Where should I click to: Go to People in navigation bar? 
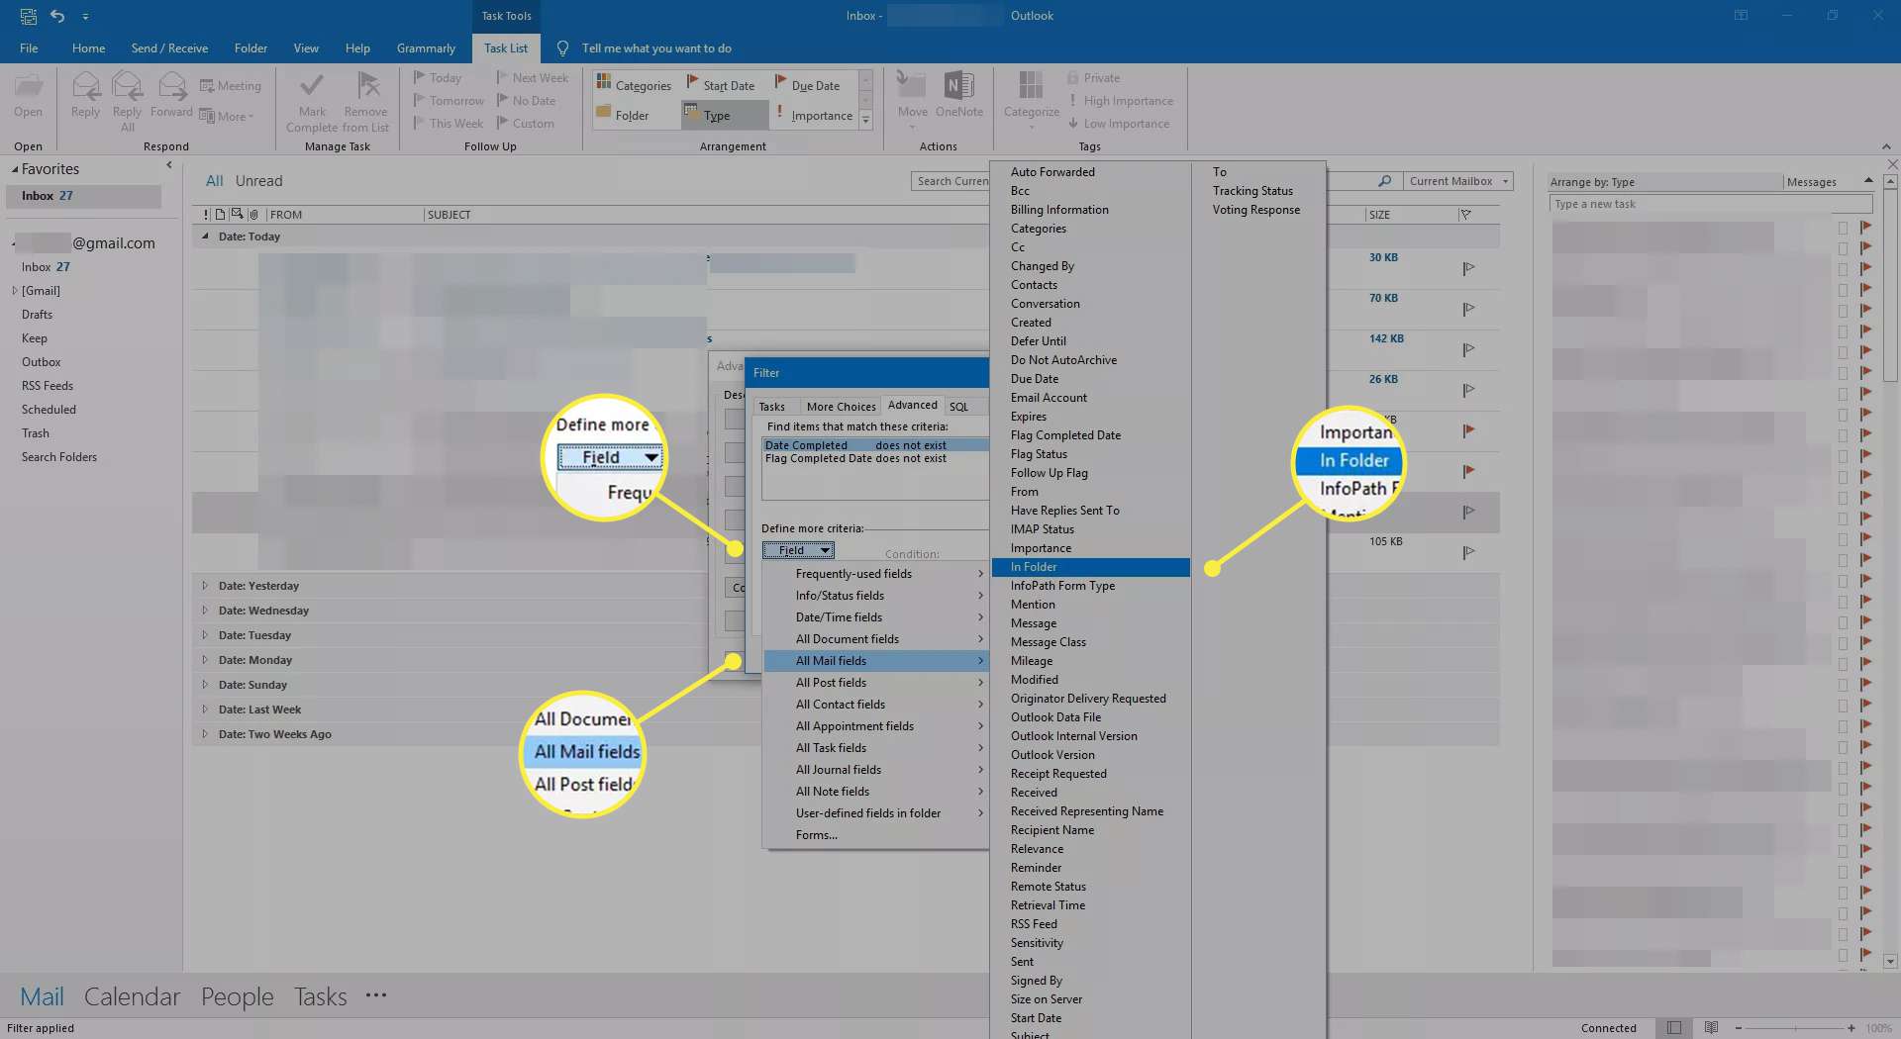click(x=237, y=996)
